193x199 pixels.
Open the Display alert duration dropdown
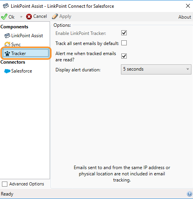[x=156, y=69]
